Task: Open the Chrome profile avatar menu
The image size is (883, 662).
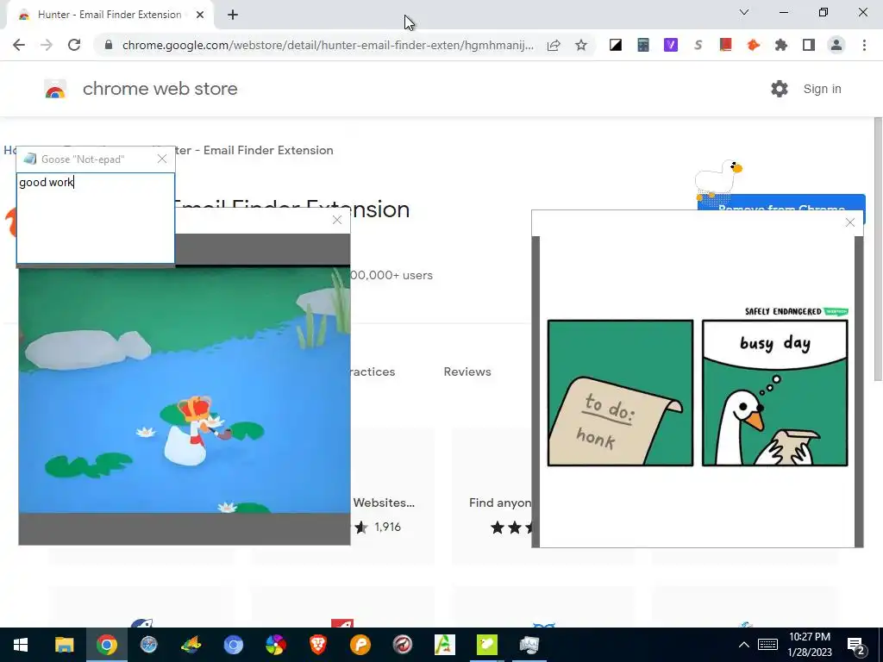Action: coord(836,45)
